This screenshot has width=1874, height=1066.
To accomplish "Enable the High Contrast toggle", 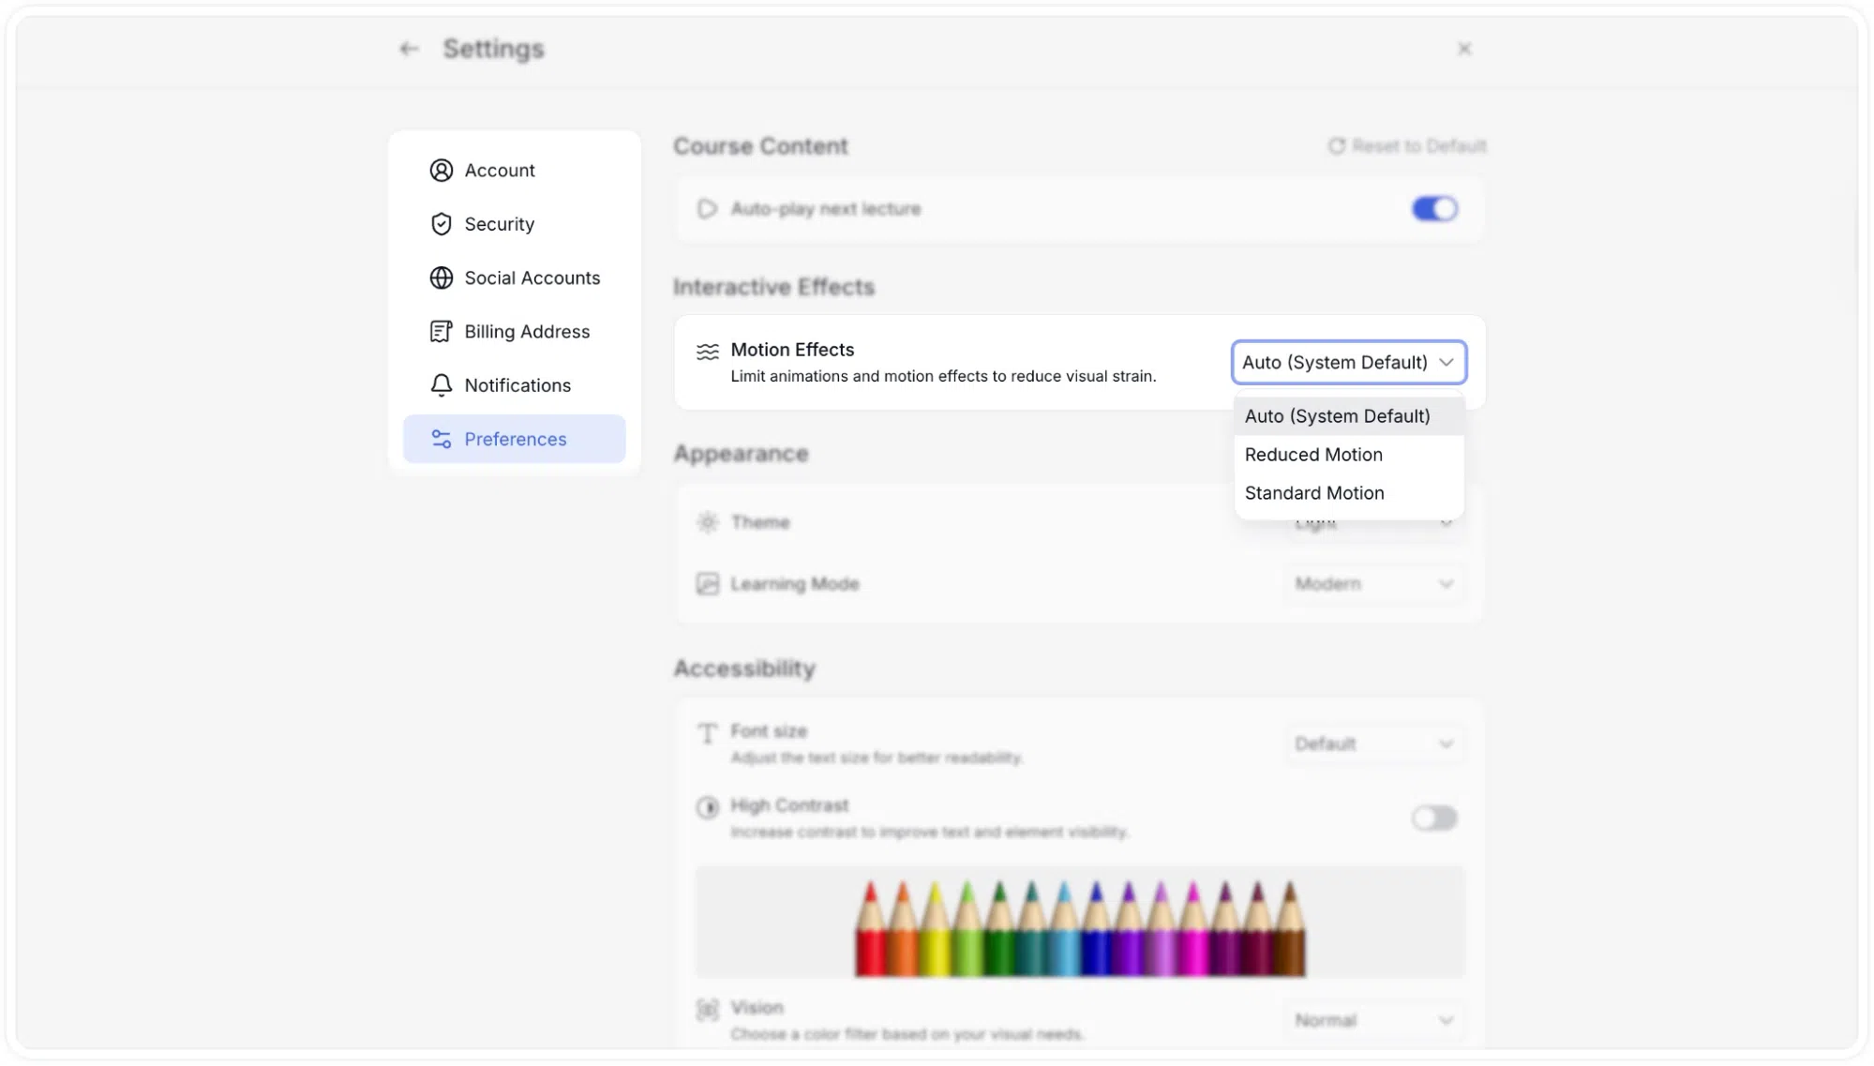I will (1434, 818).
